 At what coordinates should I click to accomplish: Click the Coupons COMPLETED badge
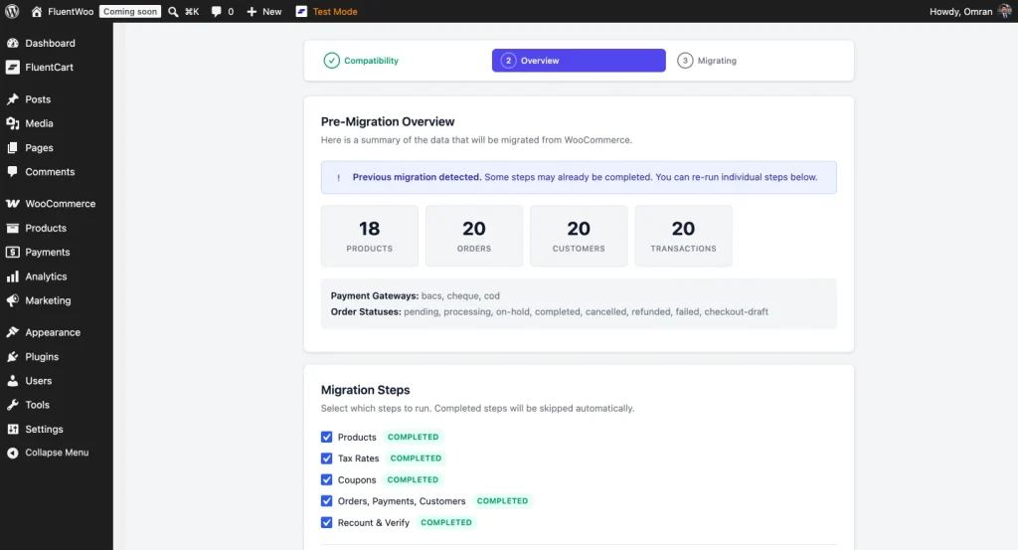(x=413, y=479)
